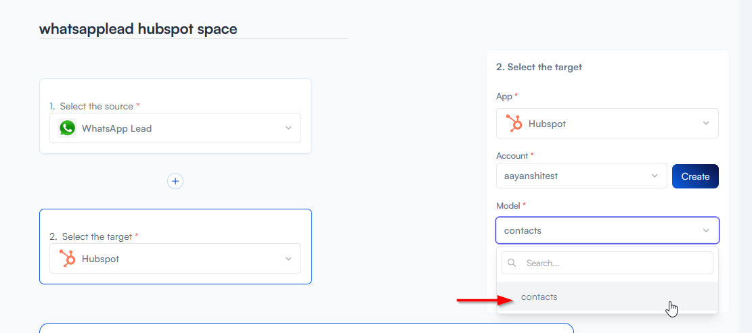Viewport: 752px width, 333px height.
Task: Choose the contacts option from the list
Action: tap(539, 297)
